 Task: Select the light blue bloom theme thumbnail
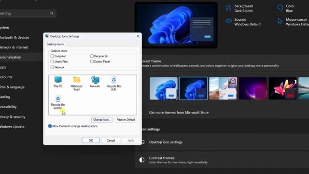coord(164,88)
